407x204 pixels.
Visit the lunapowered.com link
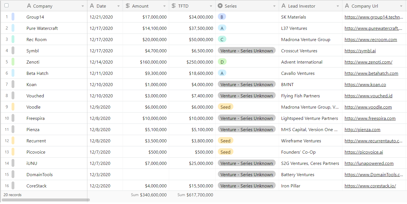[369, 163]
